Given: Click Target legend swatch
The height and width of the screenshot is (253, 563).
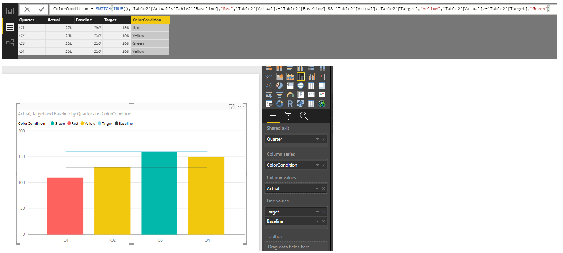Looking at the screenshot, I should tap(100, 123).
